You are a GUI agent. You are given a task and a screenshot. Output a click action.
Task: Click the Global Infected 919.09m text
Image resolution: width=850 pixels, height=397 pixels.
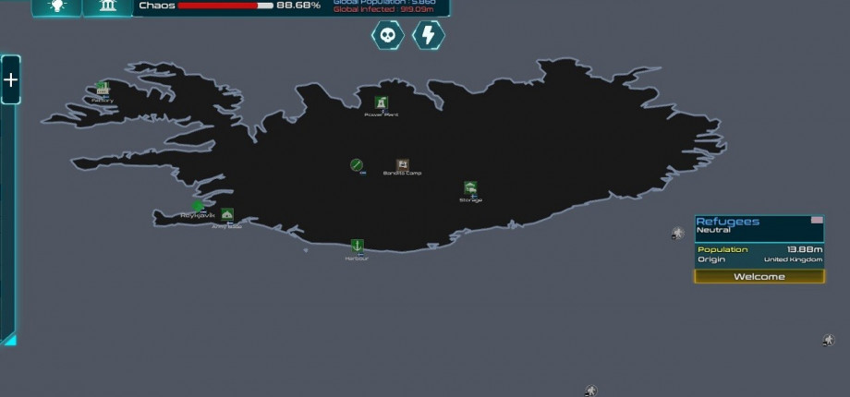point(383,10)
